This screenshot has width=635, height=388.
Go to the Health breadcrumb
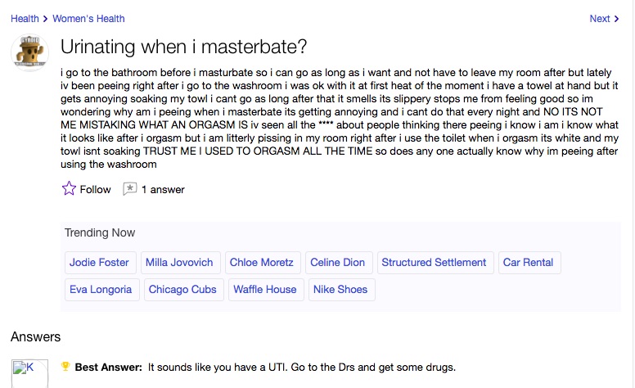(x=25, y=19)
